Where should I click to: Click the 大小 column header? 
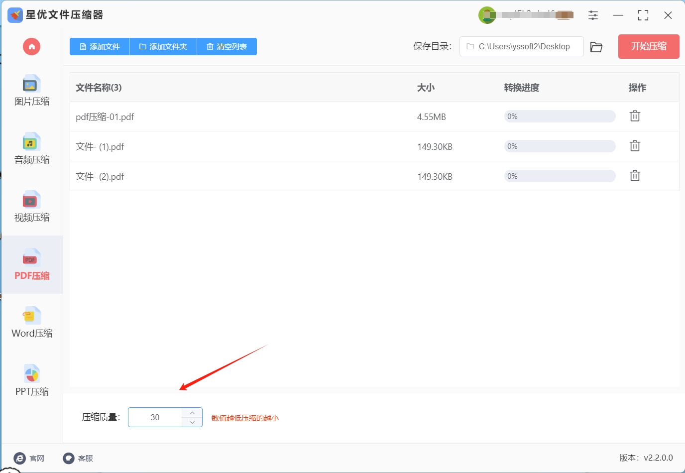tap(426, 88)
